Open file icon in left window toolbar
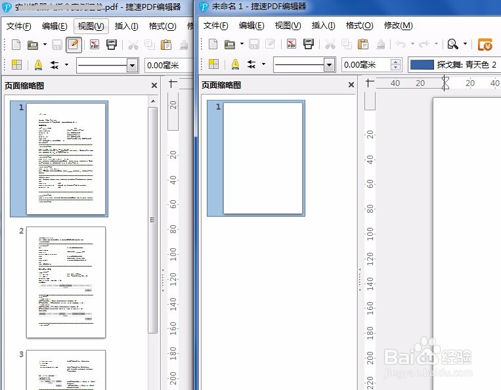Viewport: 501px width, 390px height. pyautogui.click(x=33, y=45)
